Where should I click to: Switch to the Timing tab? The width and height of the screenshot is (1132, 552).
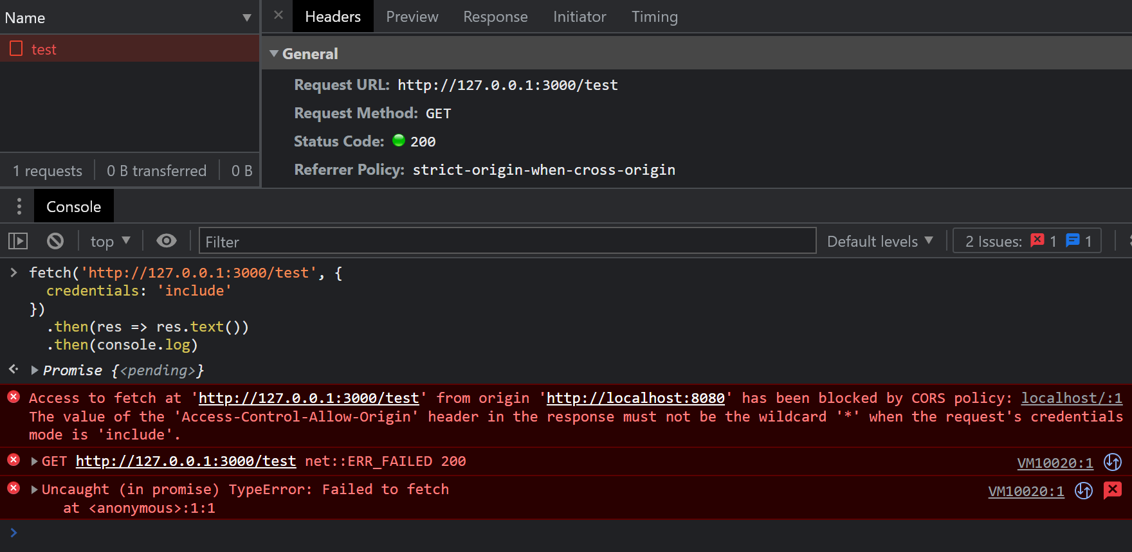(654, 17)
